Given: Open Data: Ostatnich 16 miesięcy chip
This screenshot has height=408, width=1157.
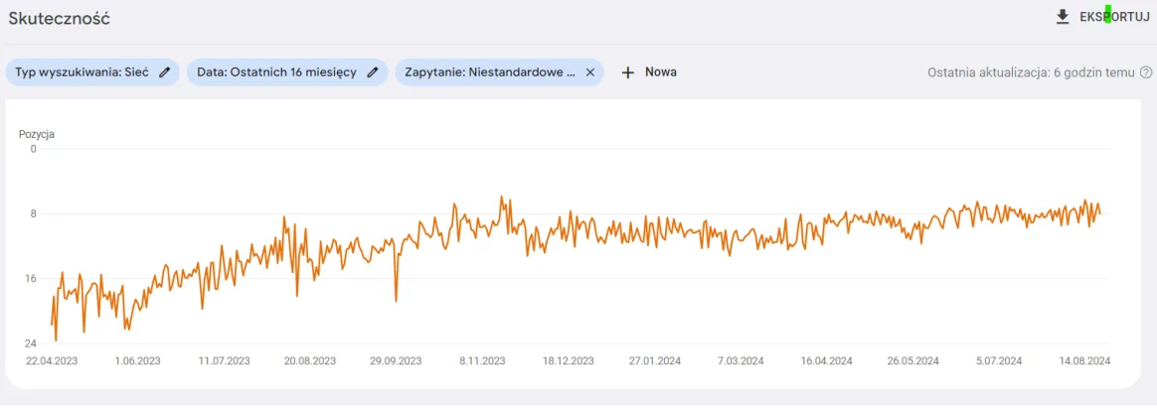Looking at the screenshot, I should [287, 72].
